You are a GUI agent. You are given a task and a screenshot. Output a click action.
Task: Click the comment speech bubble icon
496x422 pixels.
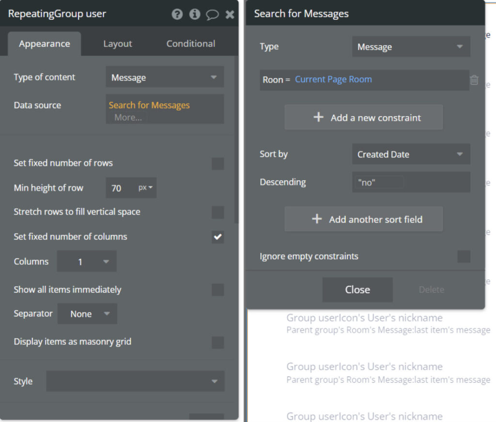[212, 15]
